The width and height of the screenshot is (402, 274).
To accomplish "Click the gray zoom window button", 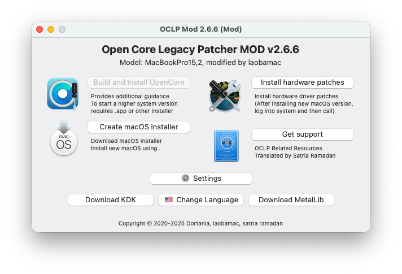I will [62, 29].
